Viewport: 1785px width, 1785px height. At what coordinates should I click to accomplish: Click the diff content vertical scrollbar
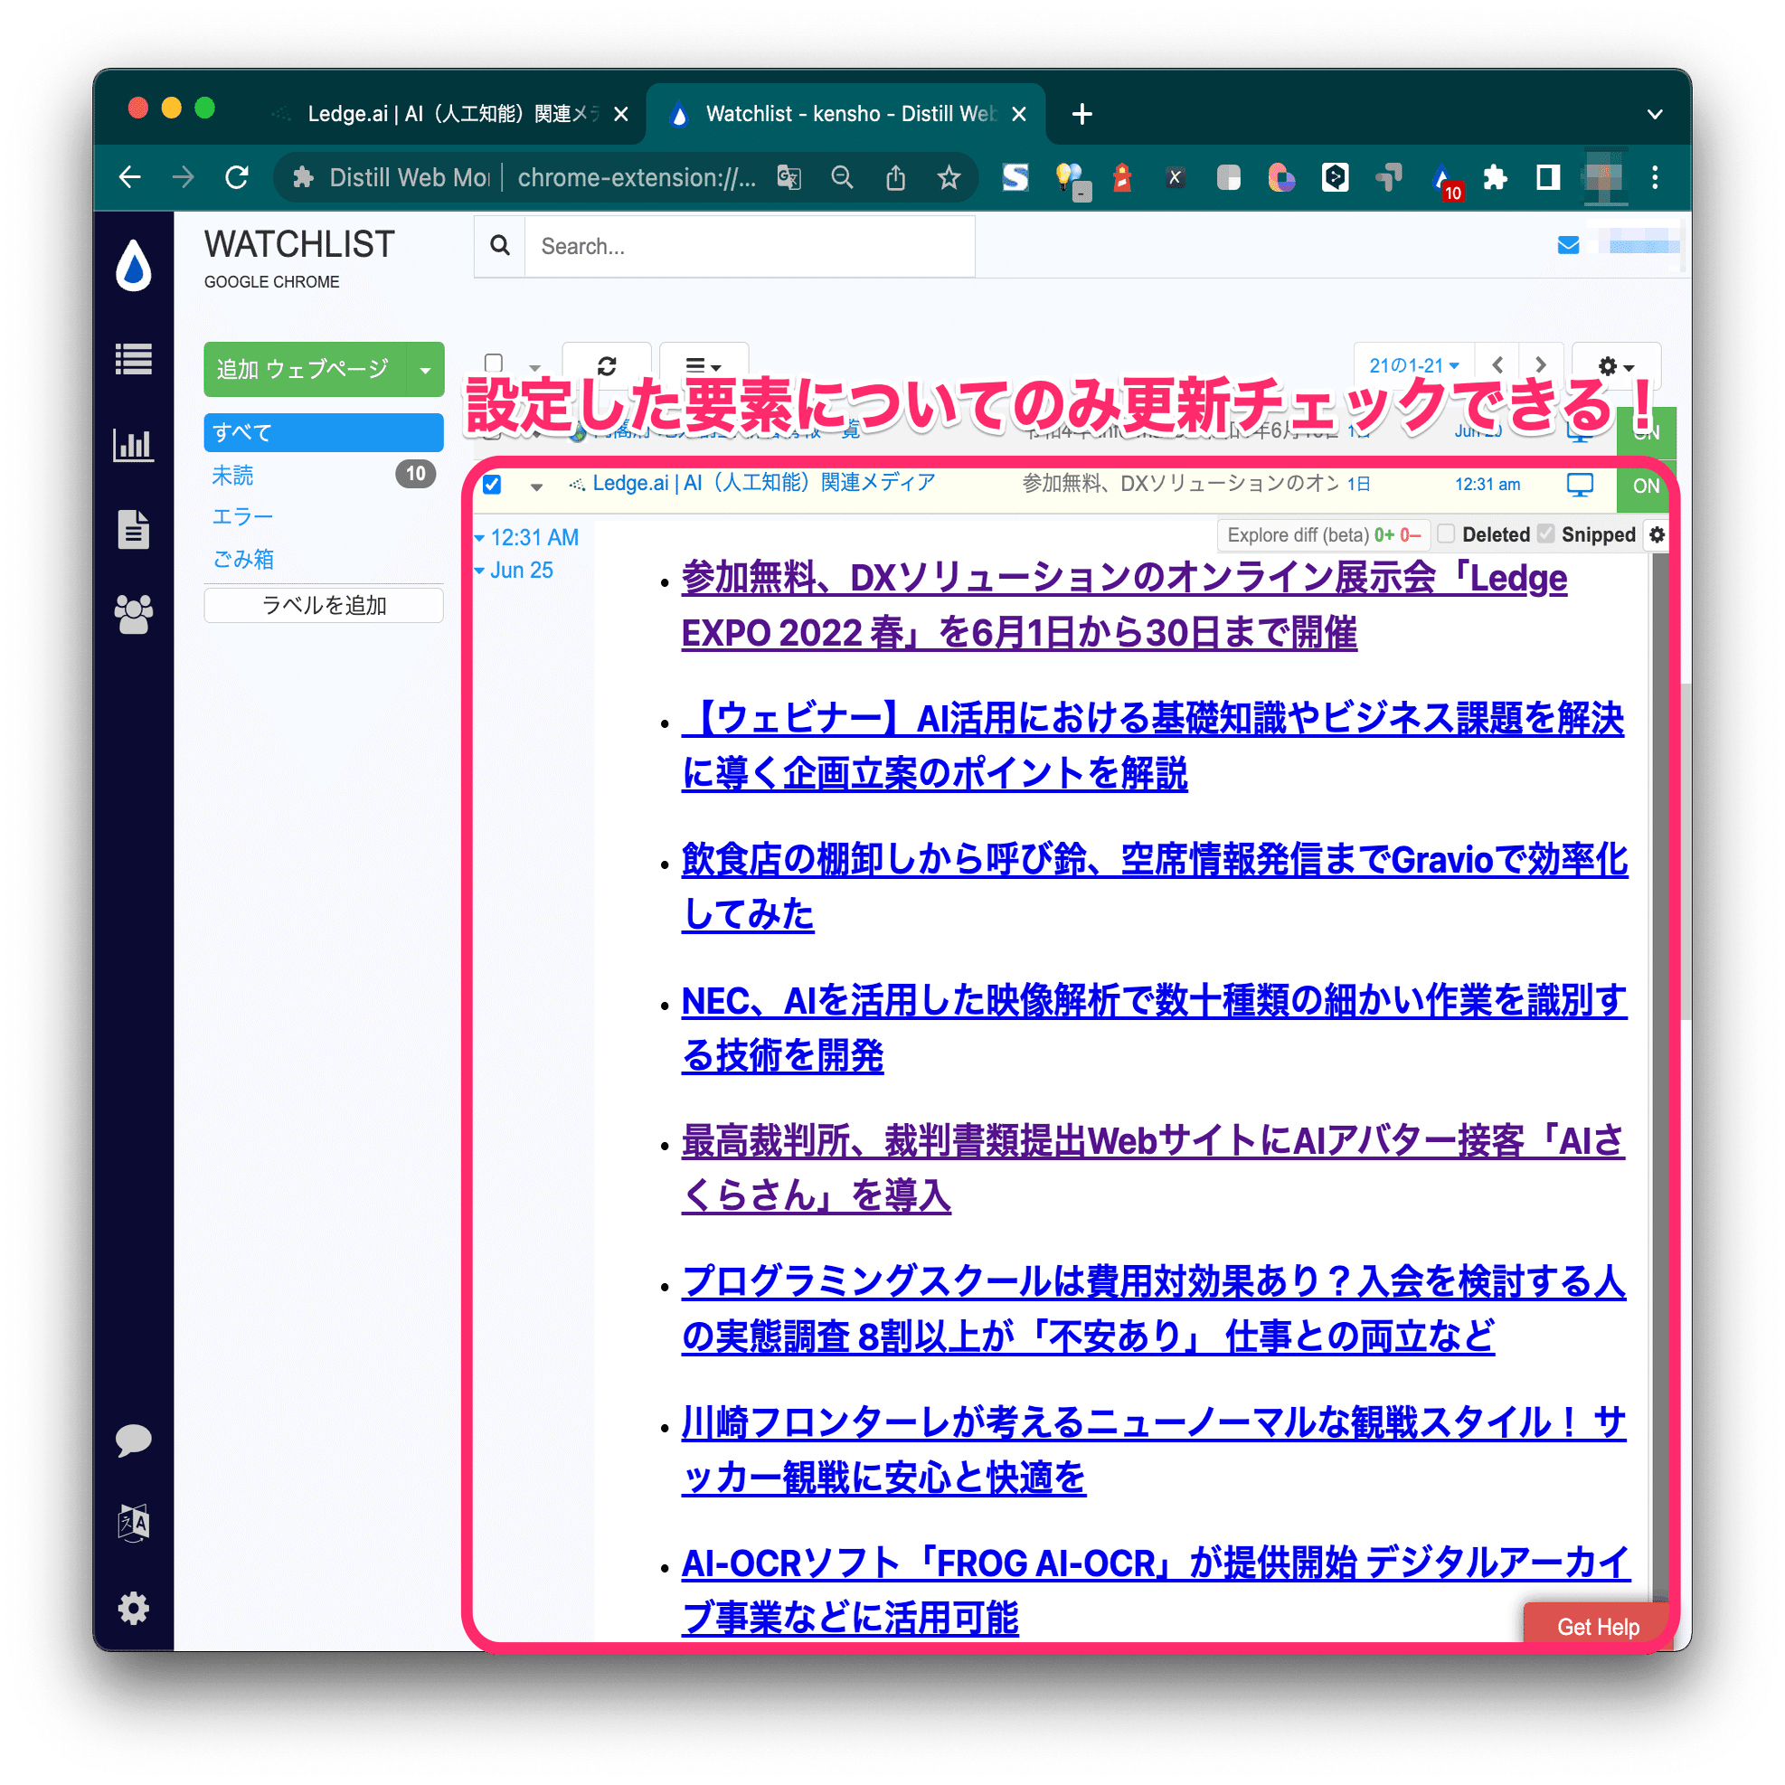(1660, 1076)
